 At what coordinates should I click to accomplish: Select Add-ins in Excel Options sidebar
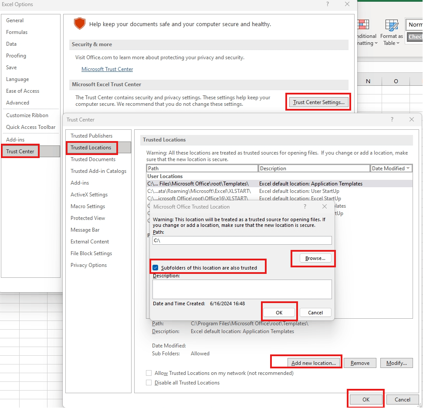click(x=15, y=140)
